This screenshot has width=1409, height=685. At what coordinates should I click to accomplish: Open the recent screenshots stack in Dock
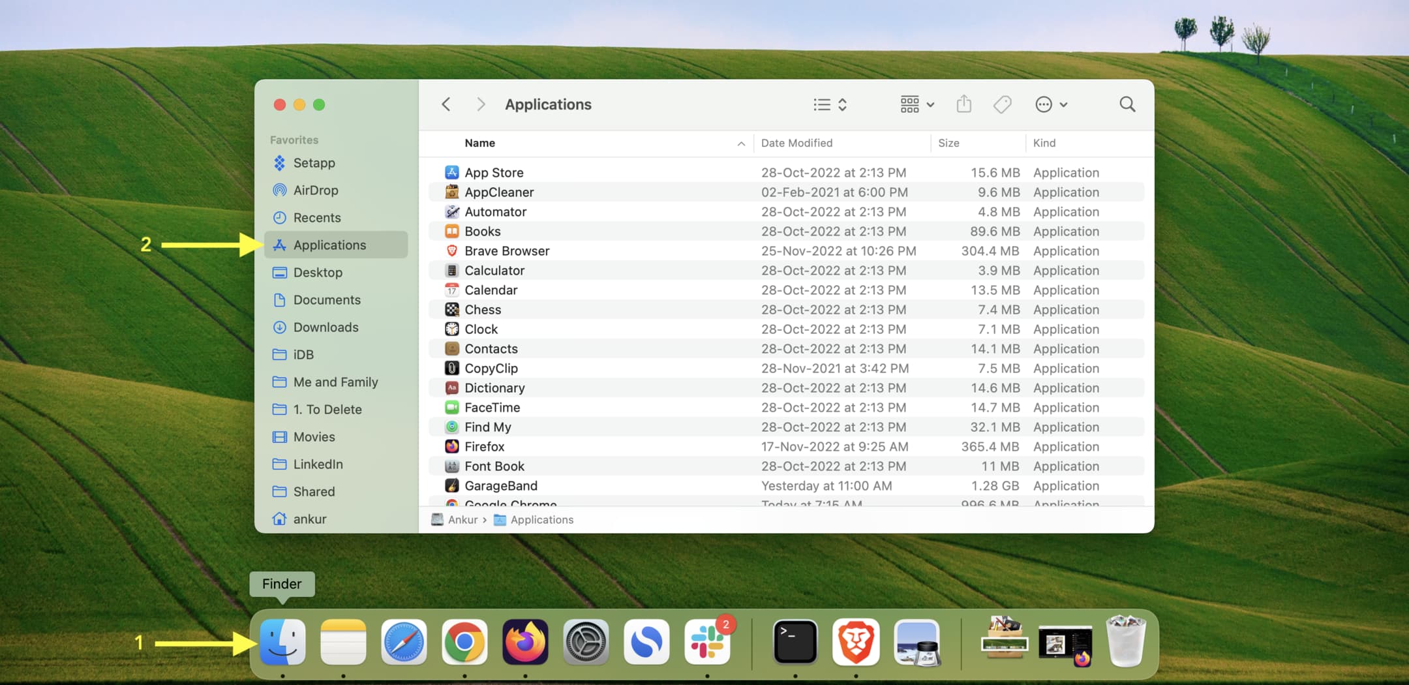point(1065,645)
